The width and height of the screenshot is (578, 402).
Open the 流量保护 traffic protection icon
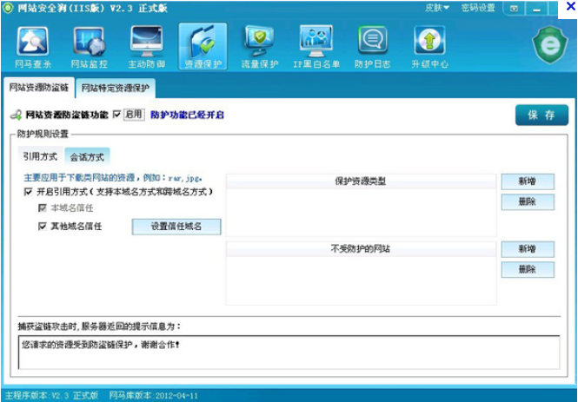click(259, 46)
